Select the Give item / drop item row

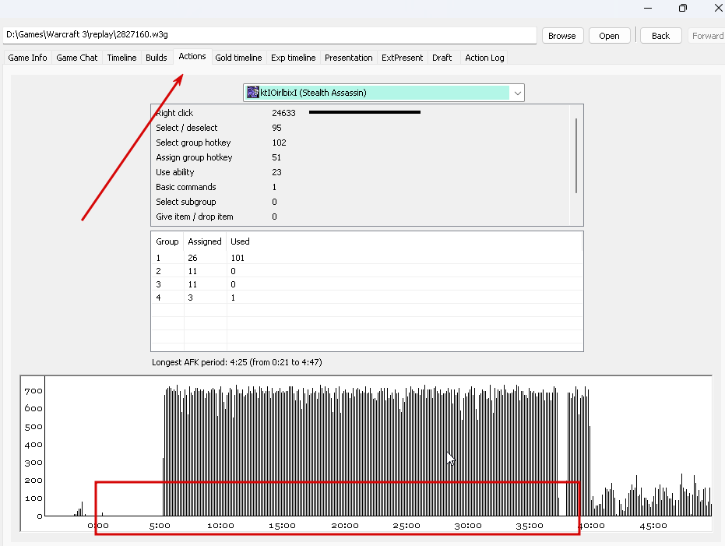click(x=361, y=217)
